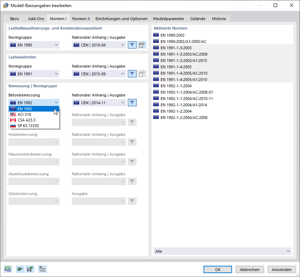Image resolution: width=300 pixels, height=277 pixels.
Task: Open the Alle filter dropdown below the activated norms
Action: (x=222, y=251)
